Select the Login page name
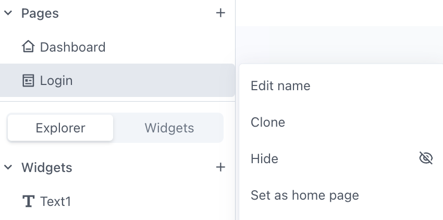Viewport: 443px width, 220px height. click(x=56, y=81)
